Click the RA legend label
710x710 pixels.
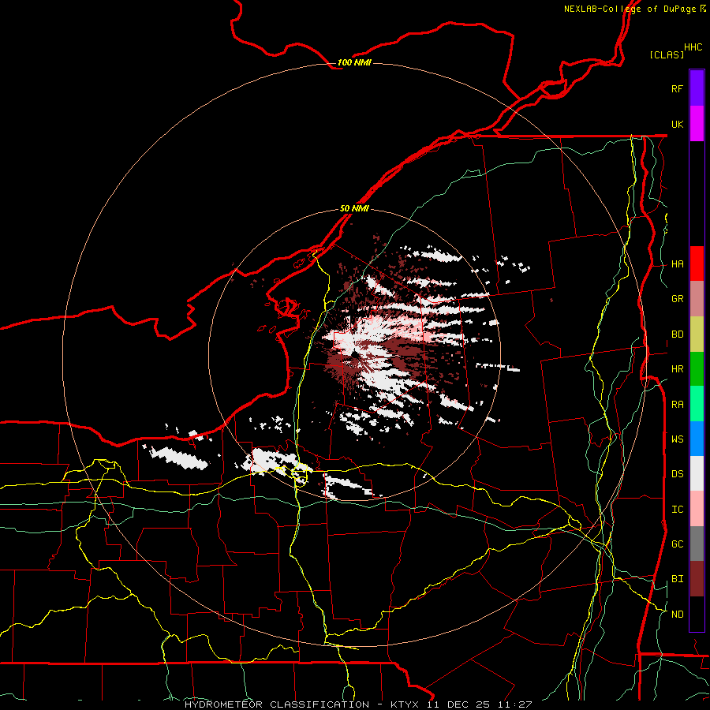(x=677, y=405)
